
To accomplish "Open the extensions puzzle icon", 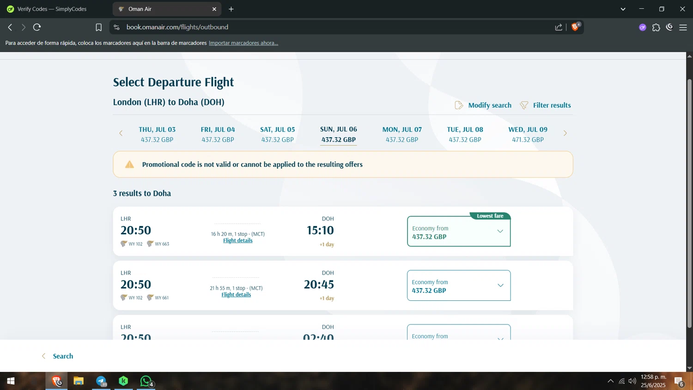I will coord(656,27).
